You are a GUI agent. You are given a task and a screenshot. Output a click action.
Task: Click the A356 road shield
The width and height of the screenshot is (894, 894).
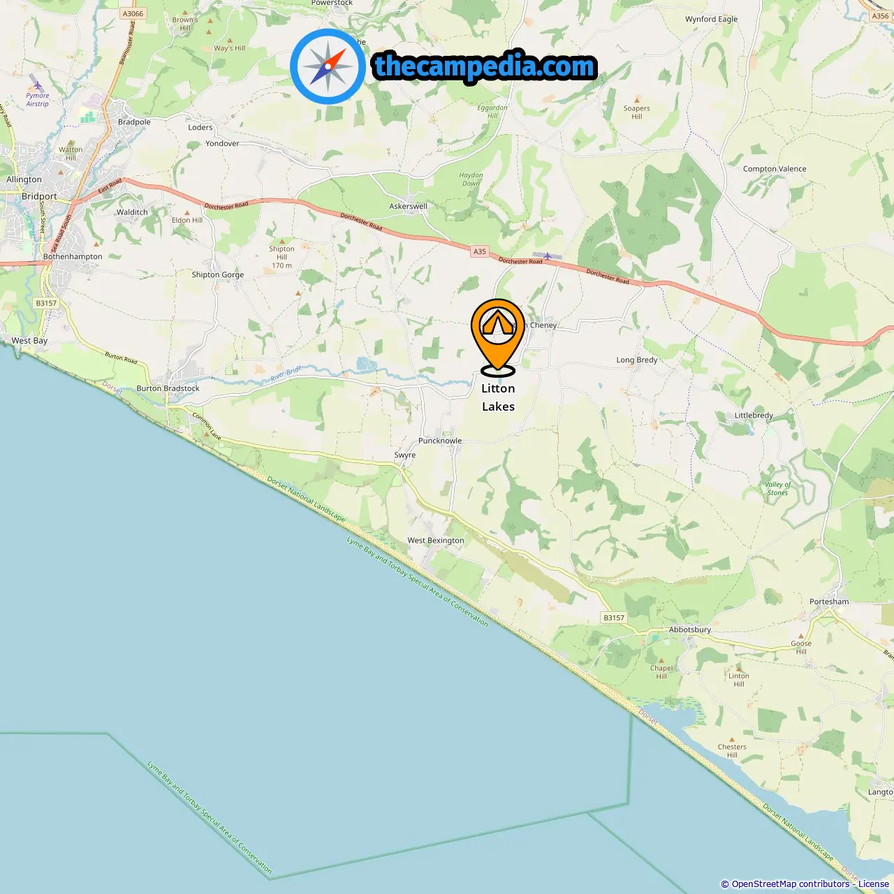pyautogui.click(x=881, y=15)
